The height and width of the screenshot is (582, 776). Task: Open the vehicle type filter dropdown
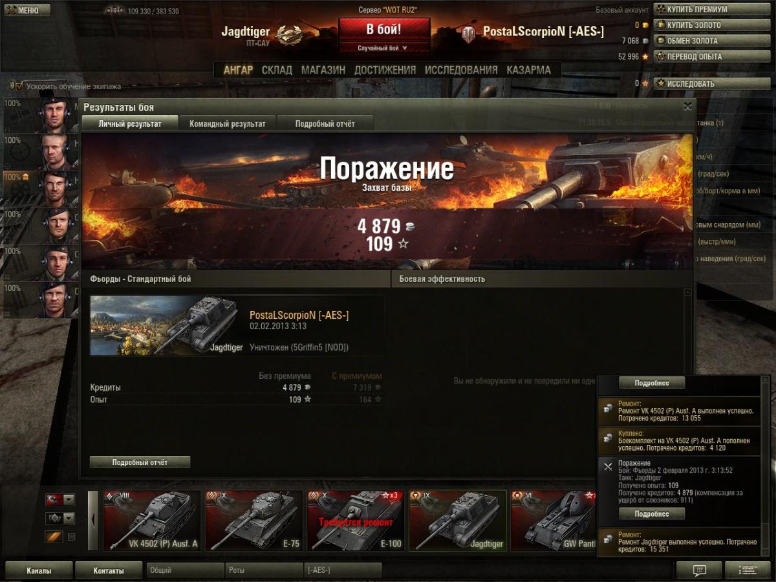(60, 518)
